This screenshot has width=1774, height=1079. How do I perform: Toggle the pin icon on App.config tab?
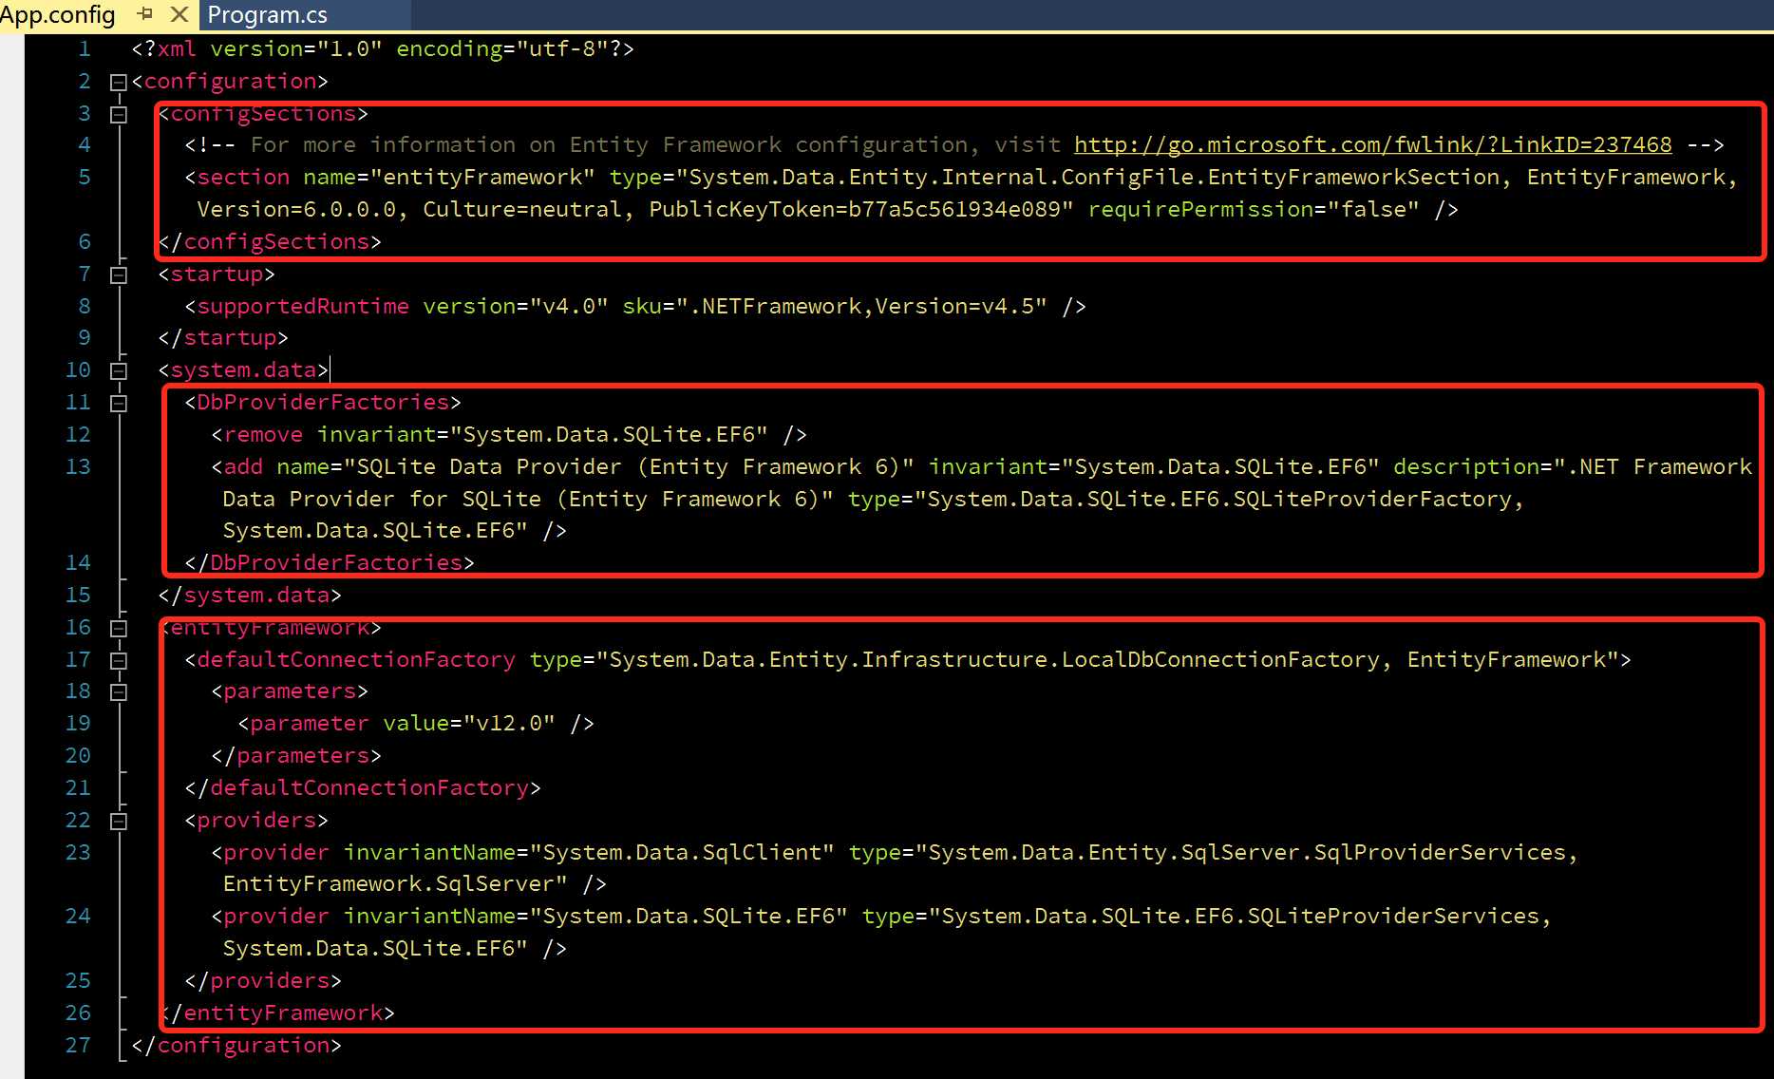coord(145,14)
